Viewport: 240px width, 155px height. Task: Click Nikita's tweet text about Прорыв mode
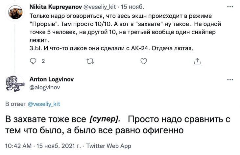point(125,32)
